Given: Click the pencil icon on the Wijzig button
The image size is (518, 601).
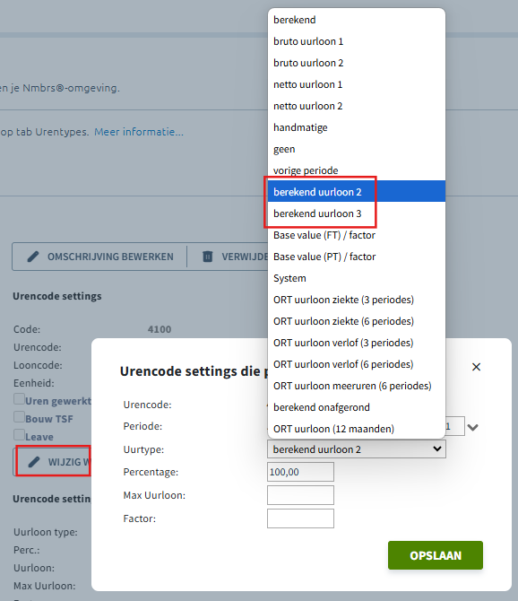Looking at the screenshot, I should point(34,462).
